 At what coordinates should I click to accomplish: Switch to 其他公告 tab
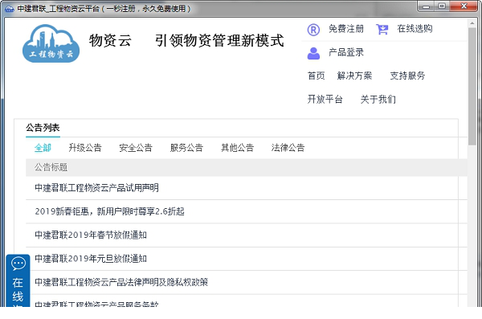coord(237,148)
